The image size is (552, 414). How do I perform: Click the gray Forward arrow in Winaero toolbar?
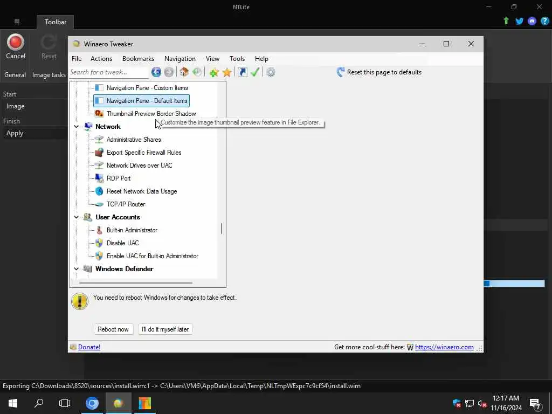[169, 72]
